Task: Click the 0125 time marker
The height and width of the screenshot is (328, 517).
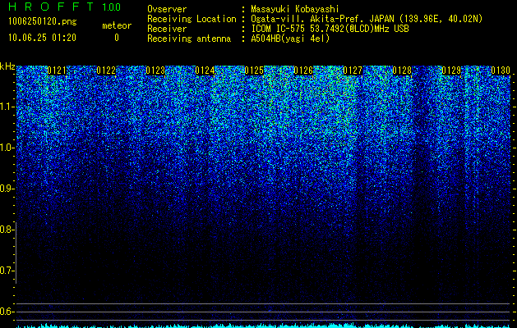Action: click(254, 71)
